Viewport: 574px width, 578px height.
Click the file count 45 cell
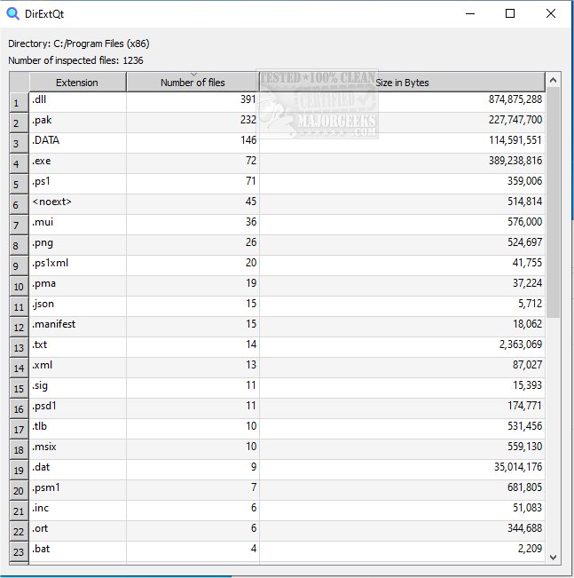[193, 204]
